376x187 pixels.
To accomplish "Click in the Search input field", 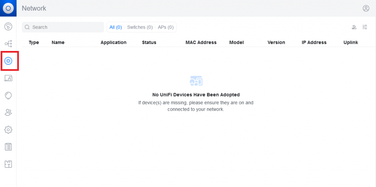I will [63, 27].
